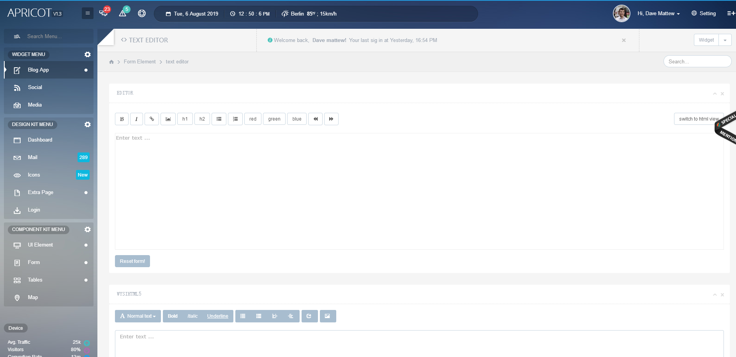Open alerts warning icon with 5 badge

pyautogui.click(x=123, y=13)
